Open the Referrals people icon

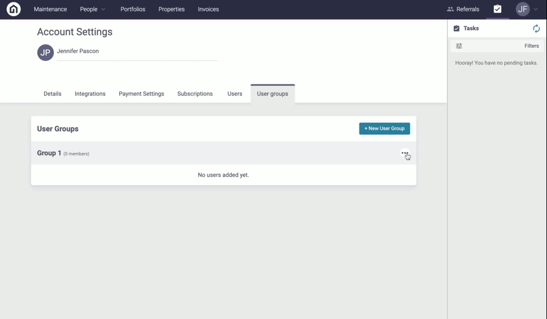(x=450, y=9)
